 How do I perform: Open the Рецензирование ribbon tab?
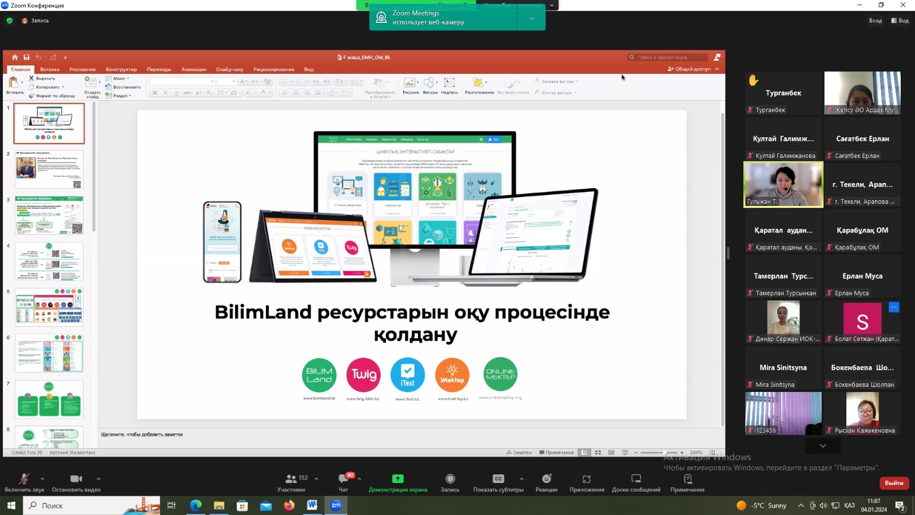274,69
